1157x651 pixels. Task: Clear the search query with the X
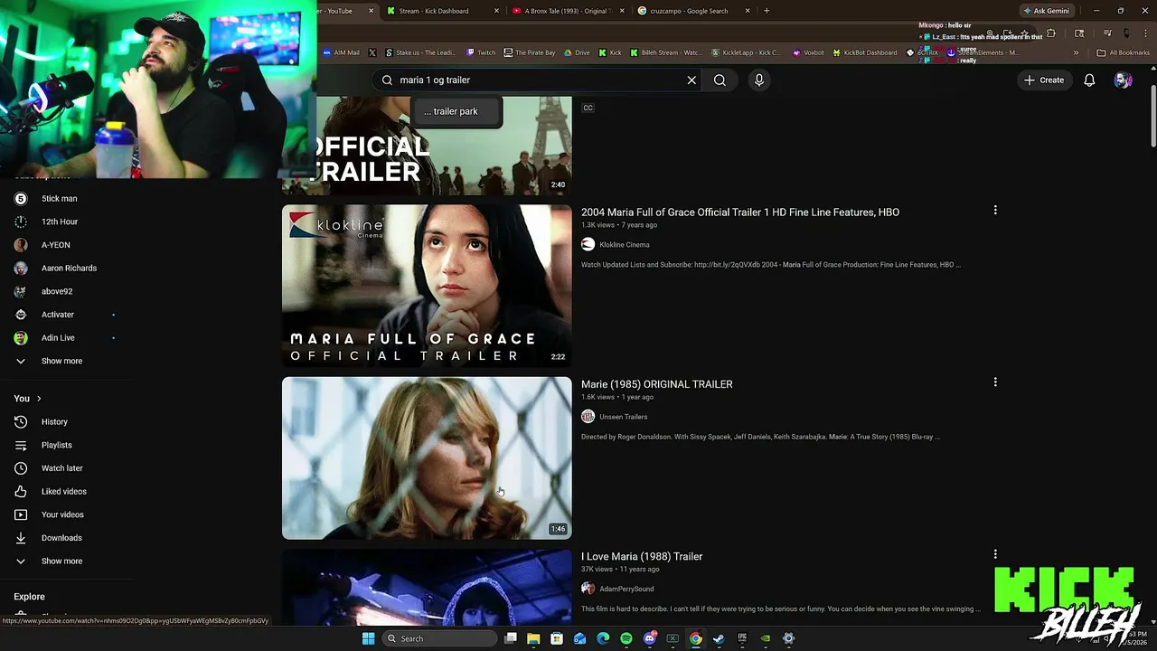coord(691,80)
